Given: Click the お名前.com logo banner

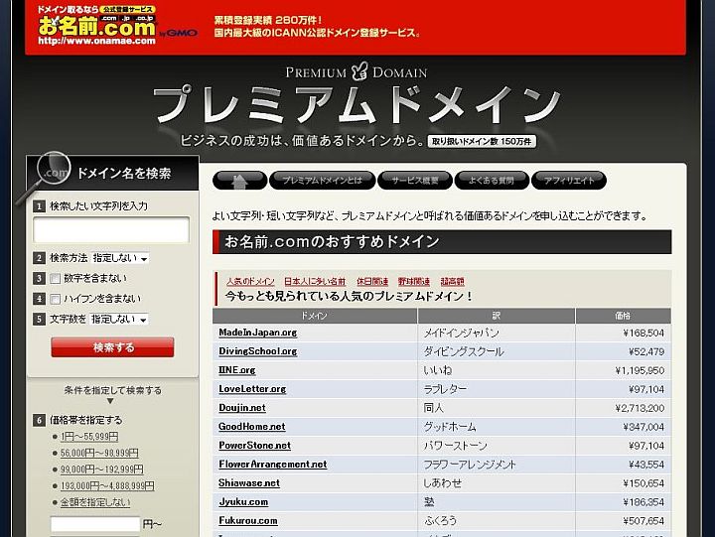Looking at the screenshot, I should coord(96,26).
